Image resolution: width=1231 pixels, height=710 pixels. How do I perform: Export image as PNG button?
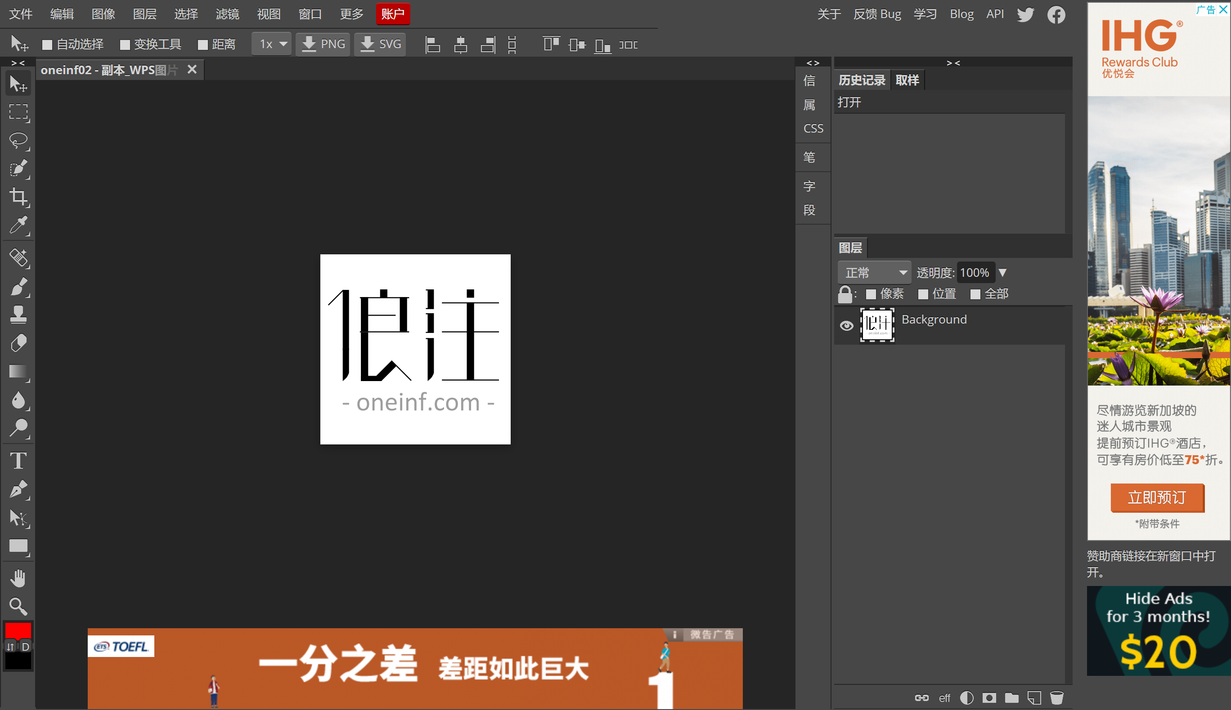pyautogui.click(x=323, y=44)
